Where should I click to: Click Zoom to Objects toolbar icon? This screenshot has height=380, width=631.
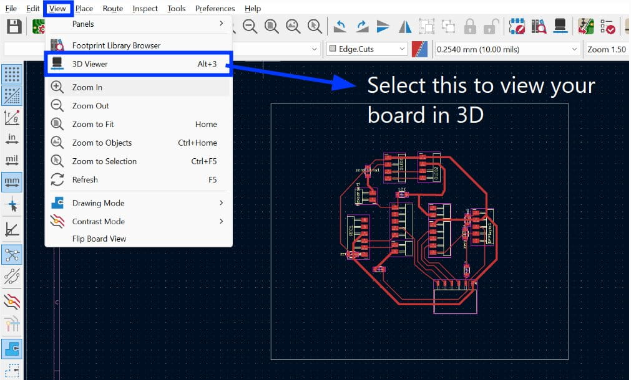click(x=293, y=27)
